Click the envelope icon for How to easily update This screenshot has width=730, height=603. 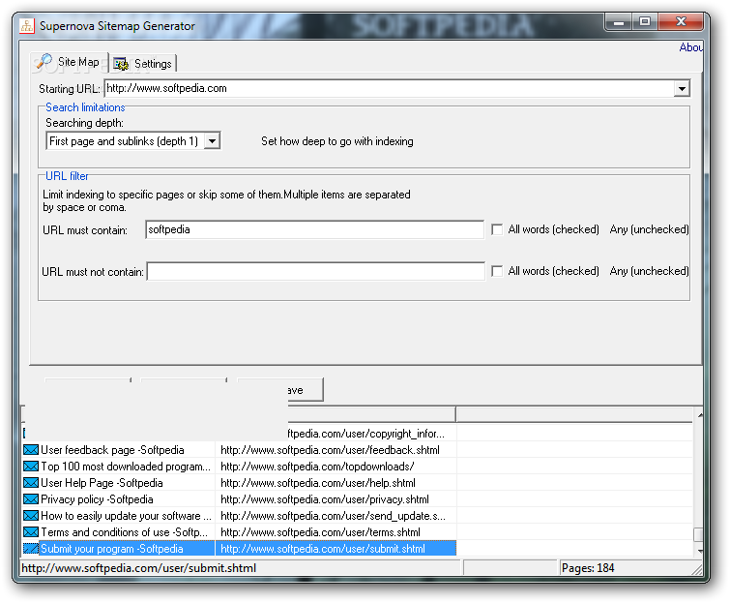pos(31,516)
